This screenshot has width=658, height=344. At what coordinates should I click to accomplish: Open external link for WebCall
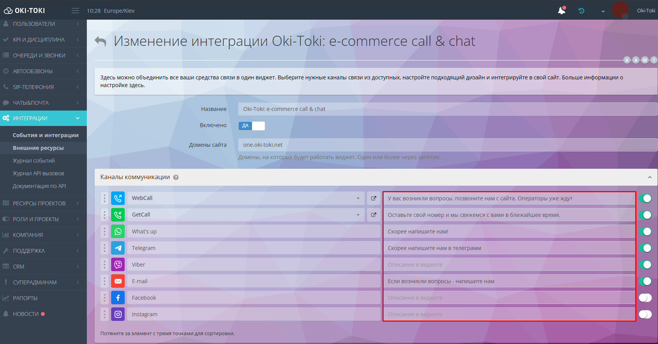pos(374,198)
